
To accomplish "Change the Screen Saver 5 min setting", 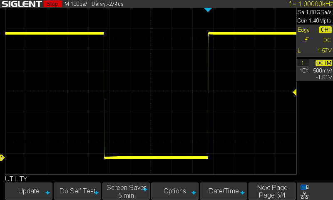I will click(x=126, y=191).
